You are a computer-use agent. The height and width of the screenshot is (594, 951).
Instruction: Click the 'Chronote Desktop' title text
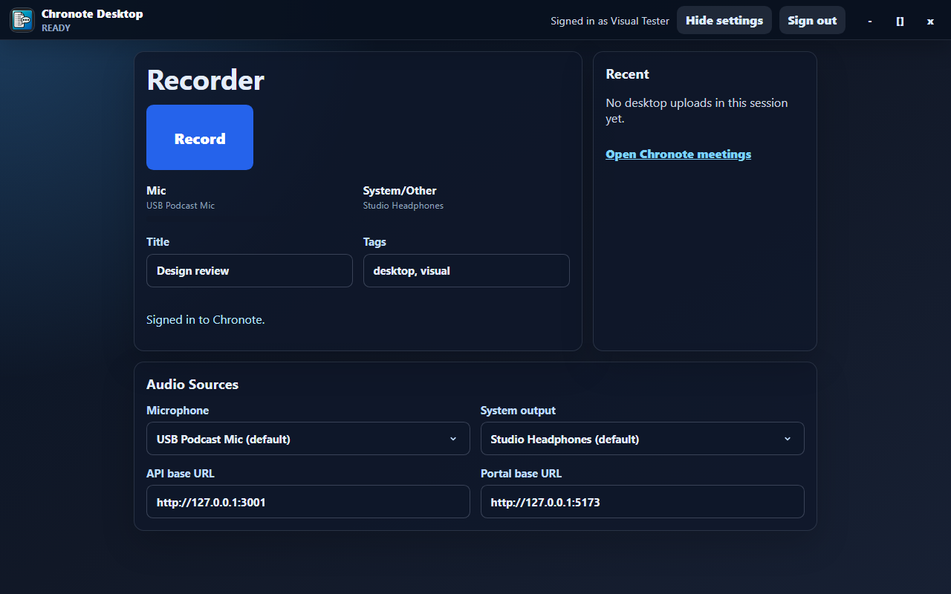92,13
